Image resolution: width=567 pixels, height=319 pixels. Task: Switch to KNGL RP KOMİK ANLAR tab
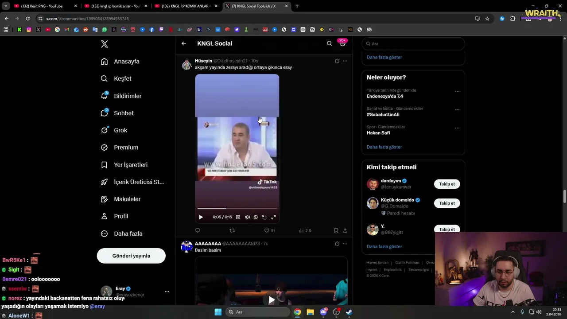click(x=186, y=6)
